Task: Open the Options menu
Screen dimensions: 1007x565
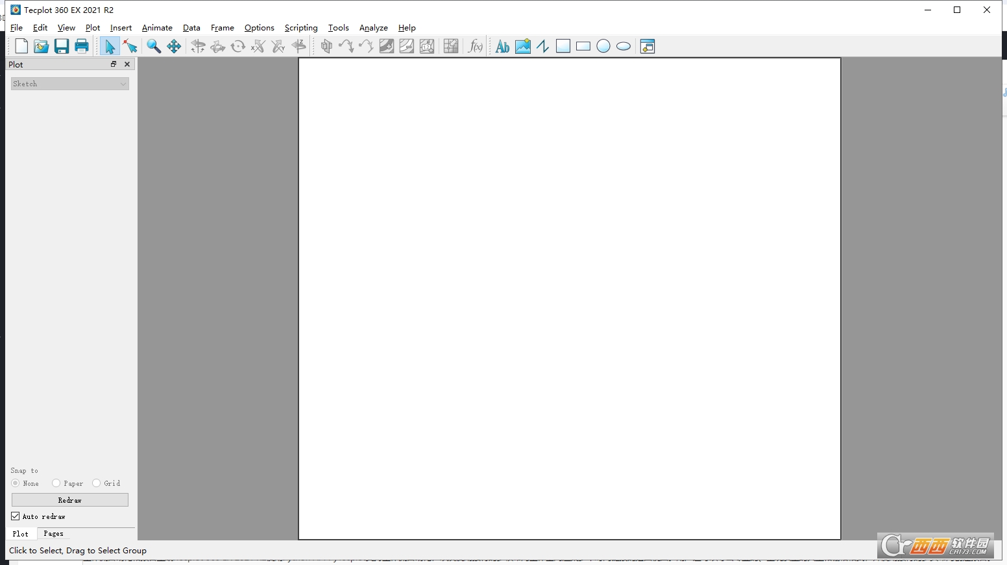Action: [x=260, y=28]
